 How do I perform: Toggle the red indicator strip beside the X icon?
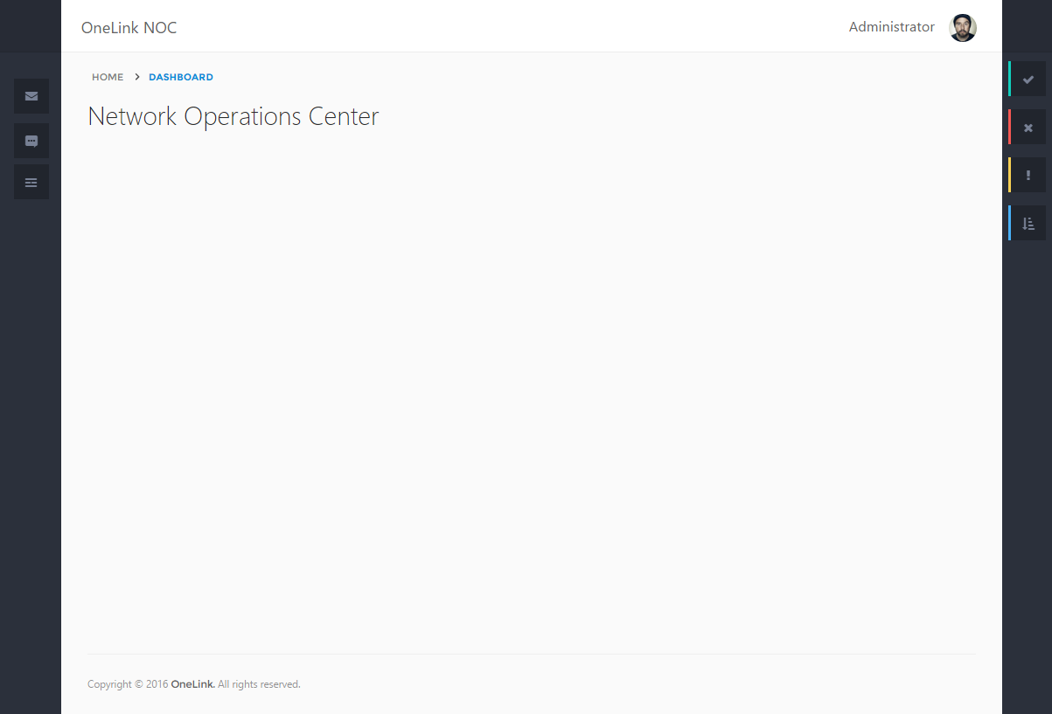(1011, 127)
